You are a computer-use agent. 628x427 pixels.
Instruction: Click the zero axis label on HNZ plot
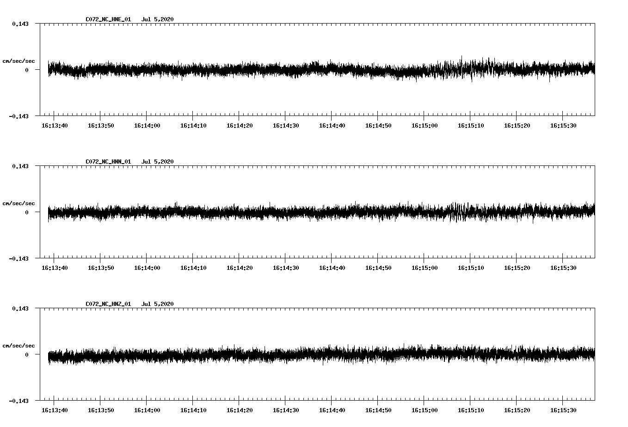click(x=27, y=355)
